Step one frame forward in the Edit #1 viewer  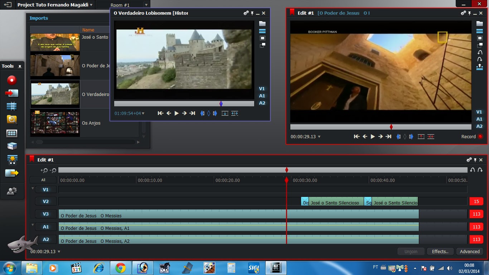tap(381, 136)
